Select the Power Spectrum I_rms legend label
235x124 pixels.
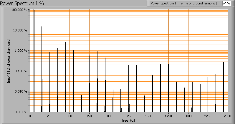coord(184,3)
